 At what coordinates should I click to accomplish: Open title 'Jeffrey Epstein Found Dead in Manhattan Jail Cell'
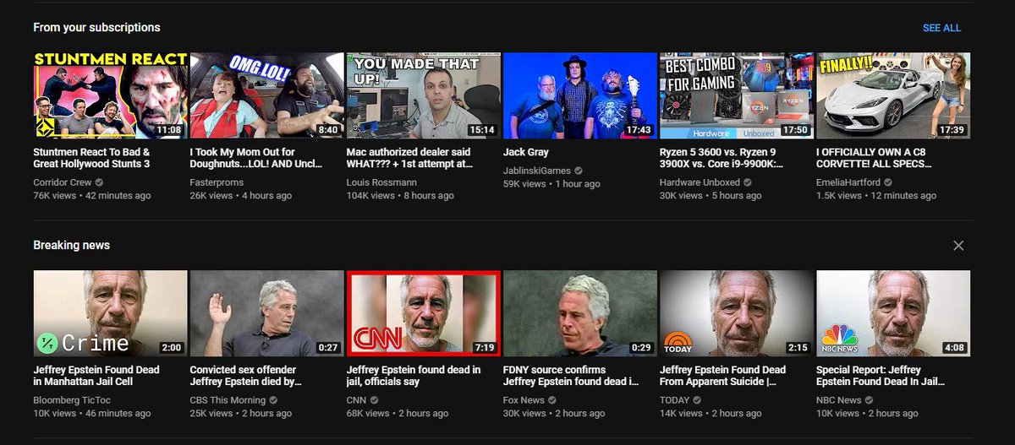tap(96, 376)
